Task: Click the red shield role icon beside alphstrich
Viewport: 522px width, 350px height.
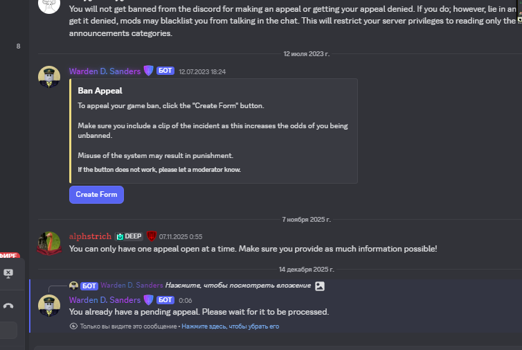Action: click(152, 236)
